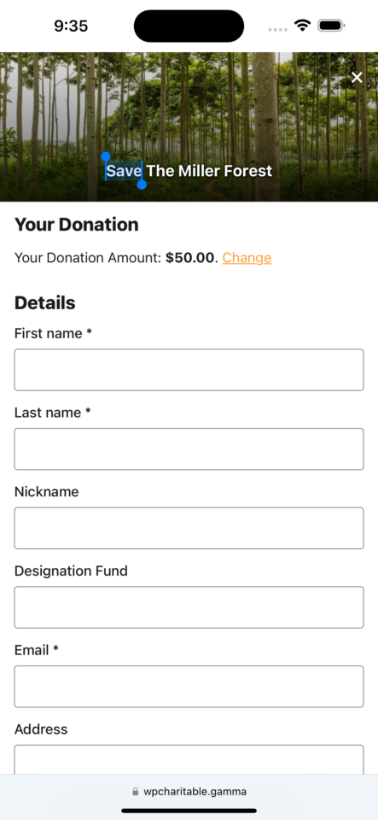Activate the Designation Fund field
The width and height of the screenshot is (378, 820).
(x=189, y=607)
